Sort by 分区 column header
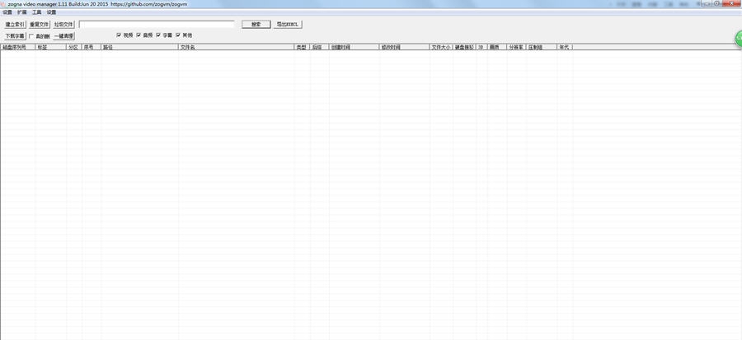The width and height of the screenshot is (742, 340). (x=74, y=47)
